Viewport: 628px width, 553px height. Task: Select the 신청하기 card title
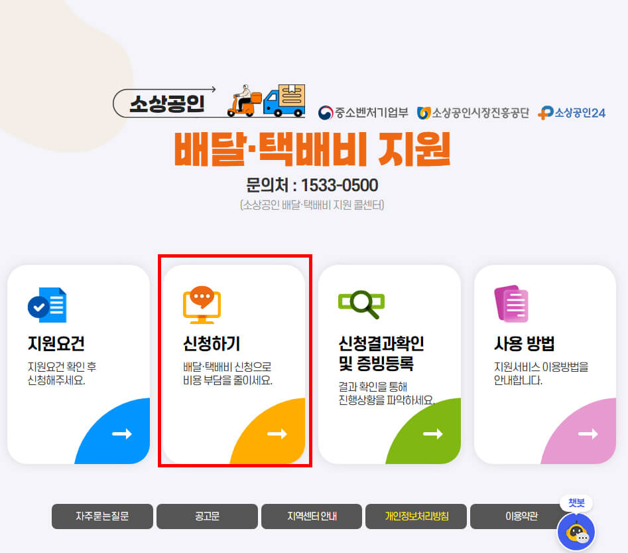pyautogui.click(x=212, y=344)
